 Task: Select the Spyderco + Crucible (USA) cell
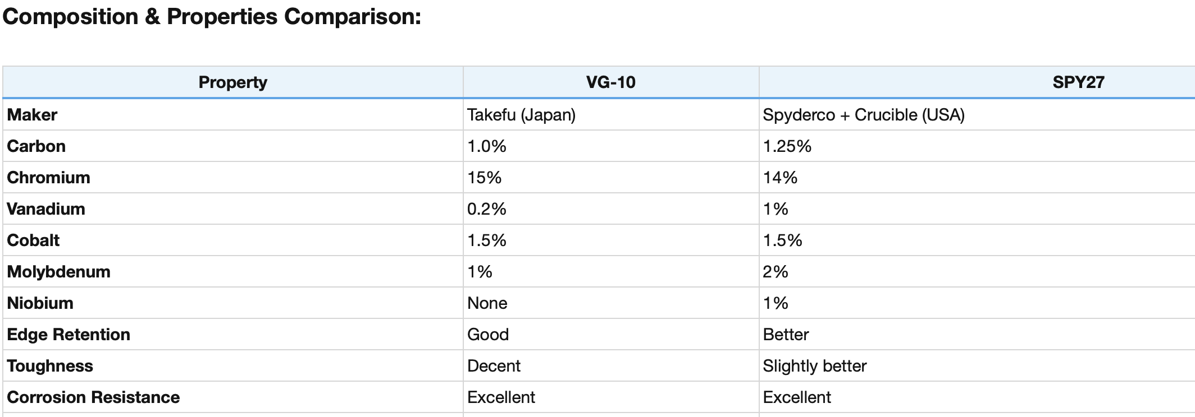[863, 115]
